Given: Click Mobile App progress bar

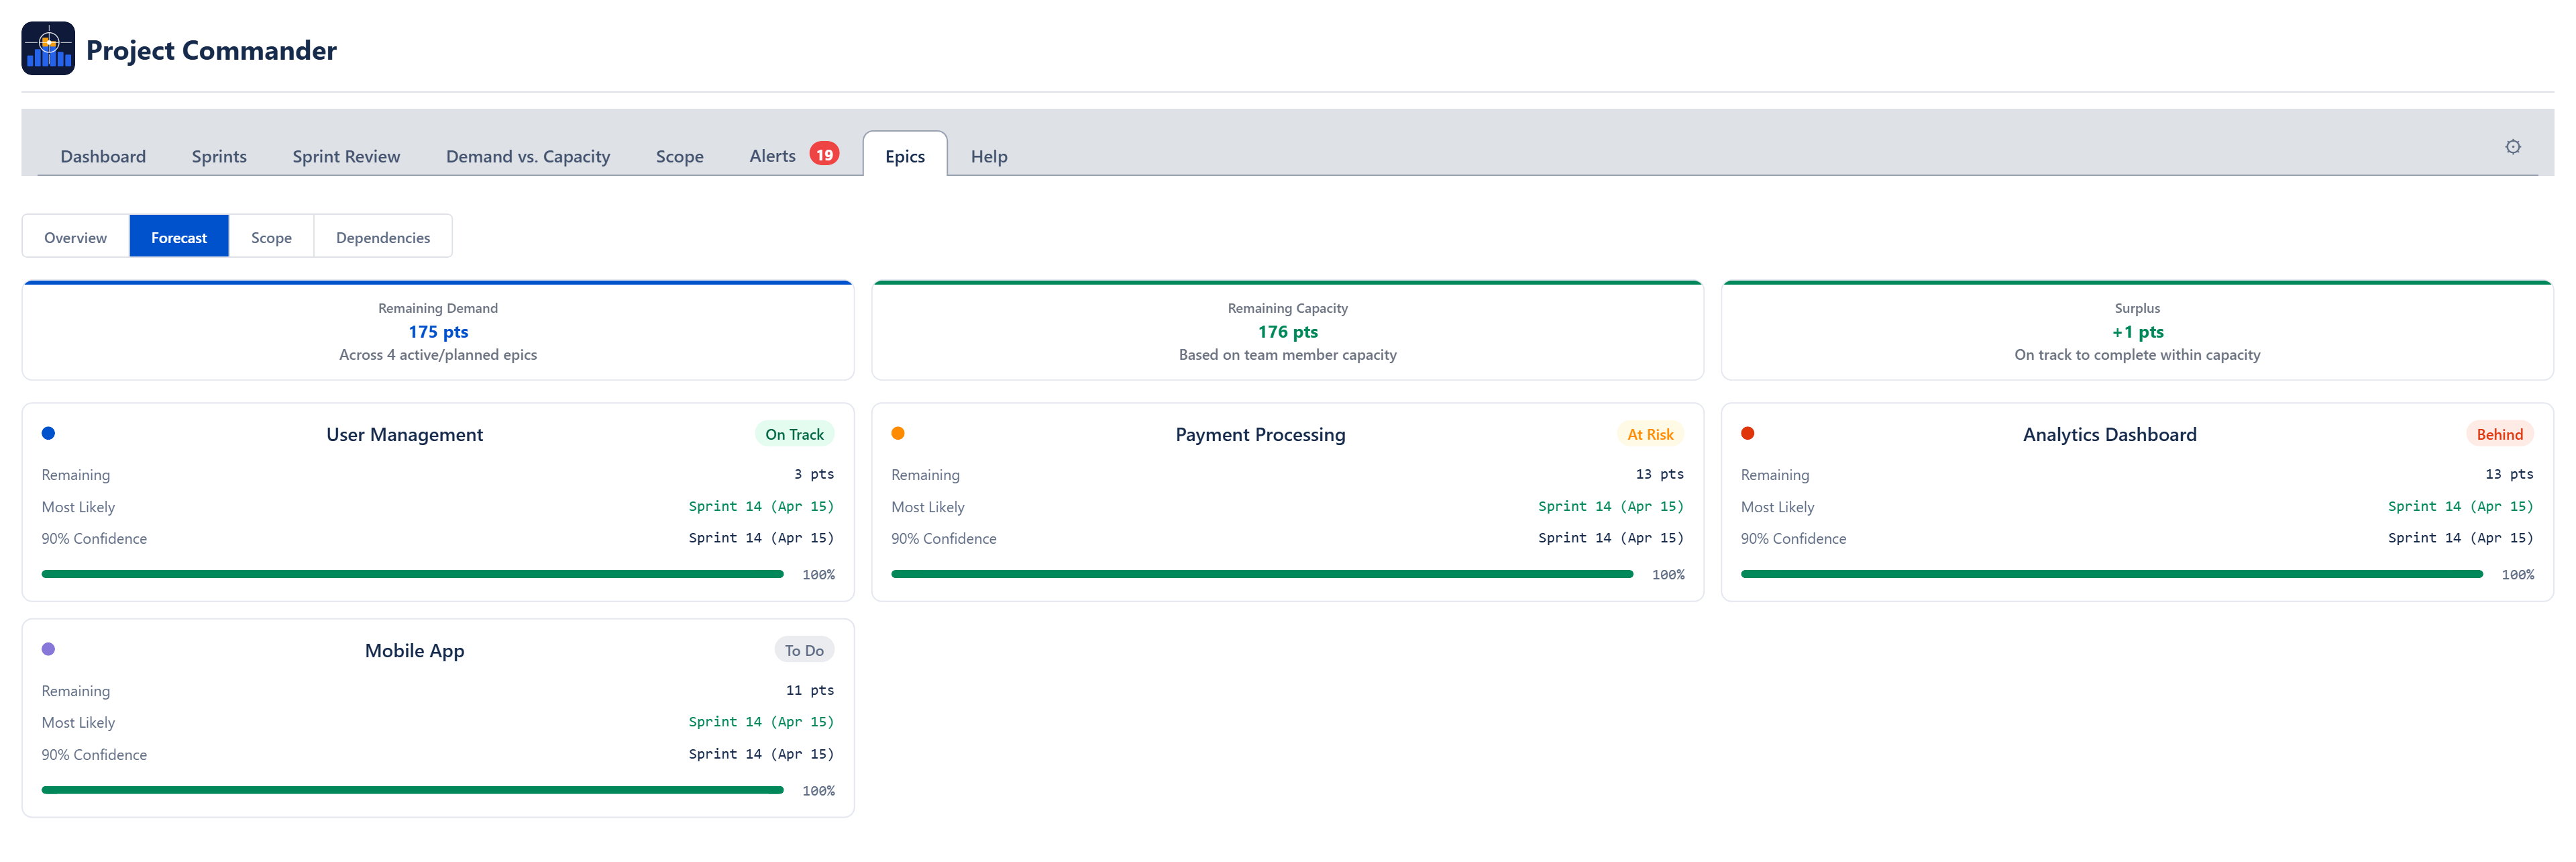Looking at the screenshot, I should pyautogui.click(x=412, y=790).
